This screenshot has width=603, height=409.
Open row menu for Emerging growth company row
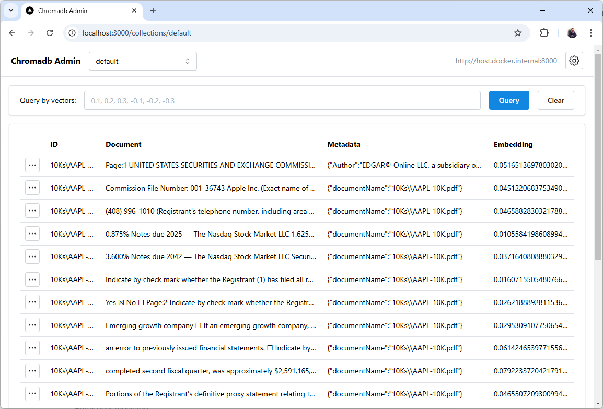(x=32, y=325)
